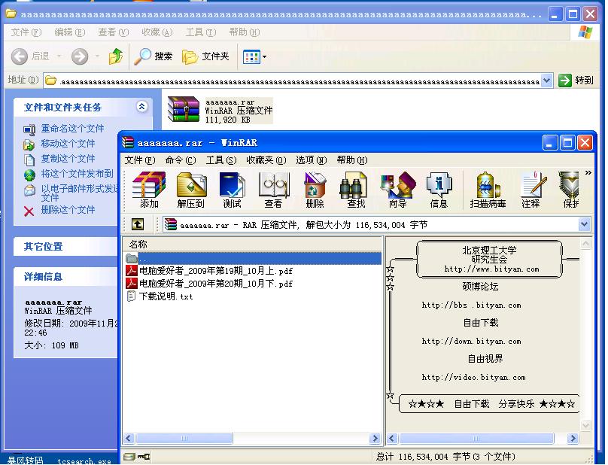Click comment panel scroll right arrow
The height and width of the screenshot is (465, 608).
573,438
